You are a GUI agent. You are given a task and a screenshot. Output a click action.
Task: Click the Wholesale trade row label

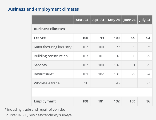click(47, 83)
